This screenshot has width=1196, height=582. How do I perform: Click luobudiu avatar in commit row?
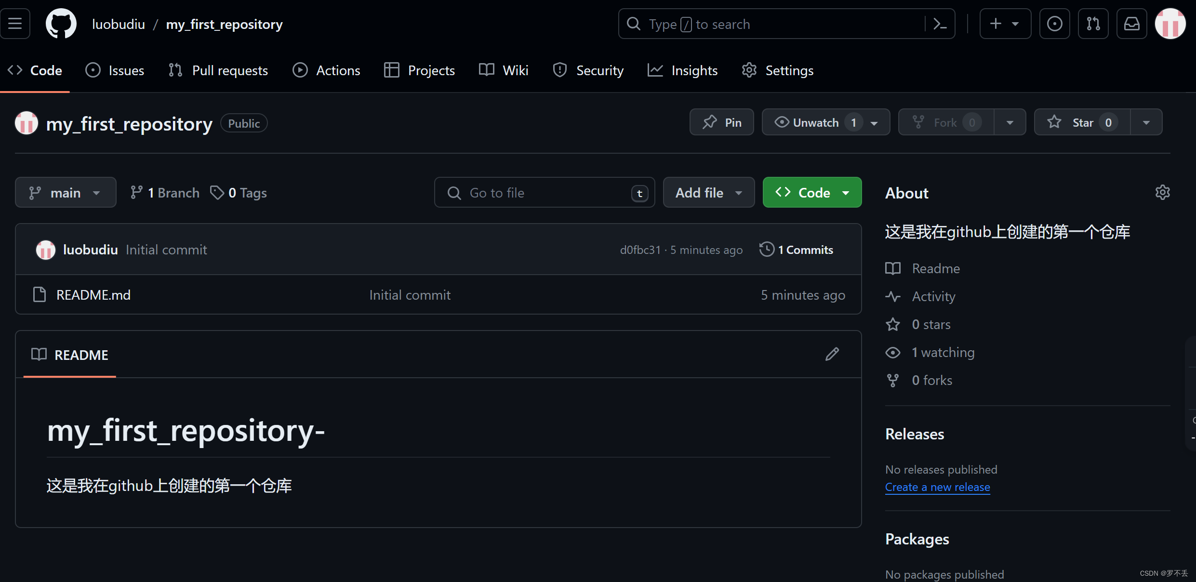[x=46, y=250]
